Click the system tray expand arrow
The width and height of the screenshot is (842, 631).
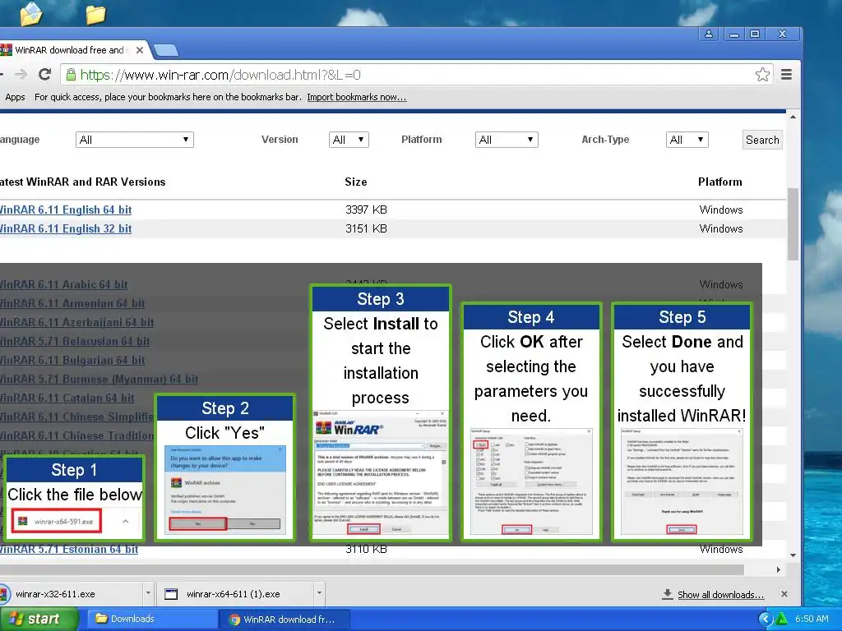(766, 619)
